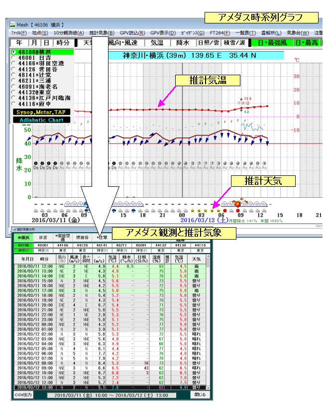Viewport: 330px width, 406px height.
Task: Switch to the *辻堂 station tab
Action: coord(102,238)
